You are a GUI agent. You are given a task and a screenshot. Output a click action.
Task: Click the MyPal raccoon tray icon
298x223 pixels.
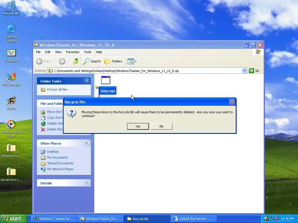pos(266,219)
